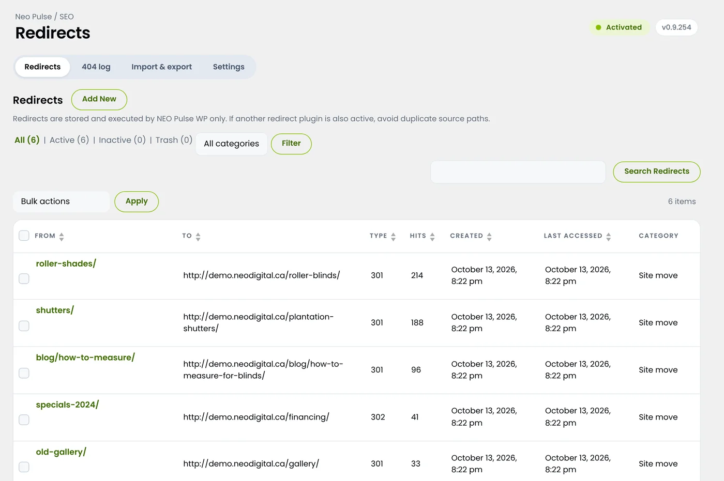
Task: Go to the Import & export tab
Action: 161,67
